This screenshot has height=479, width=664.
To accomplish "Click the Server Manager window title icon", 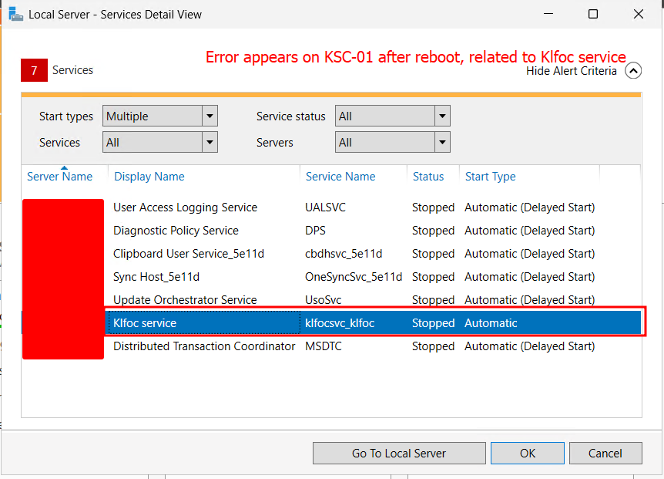I will (x=15, y=14).
